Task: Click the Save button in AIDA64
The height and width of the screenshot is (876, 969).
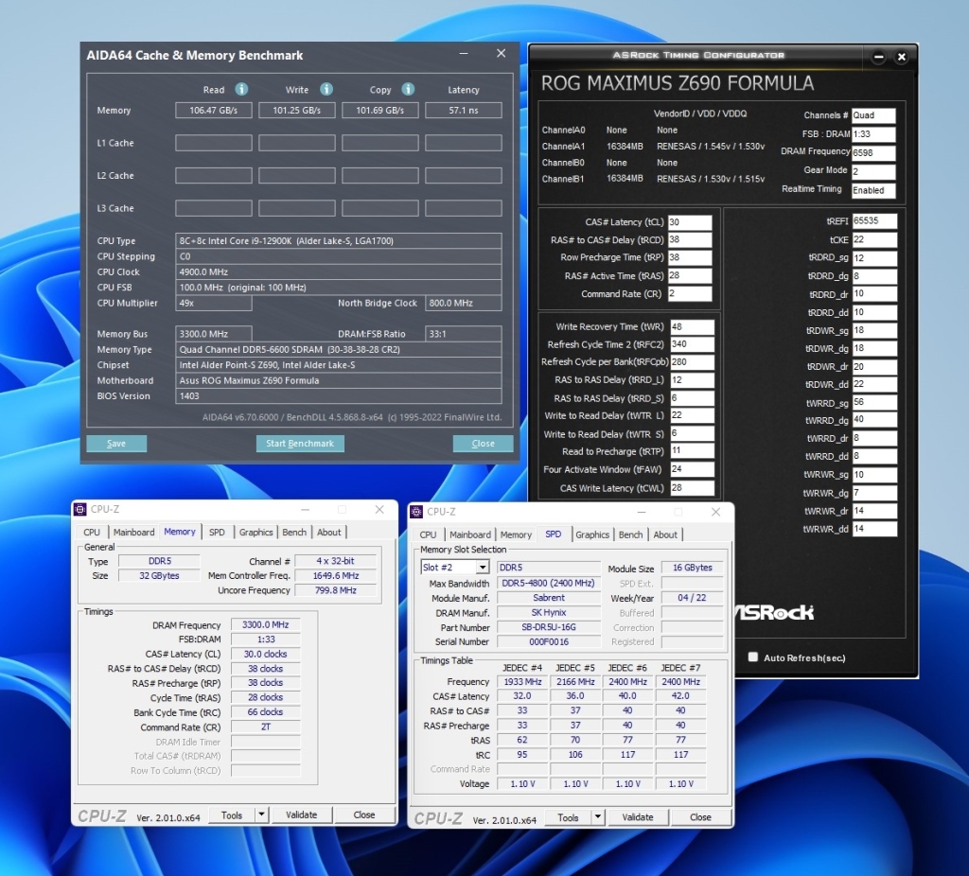Action: 116,444
